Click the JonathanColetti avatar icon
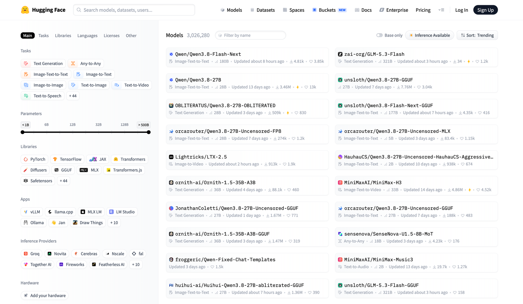523x304 pixels. [171, 208]
